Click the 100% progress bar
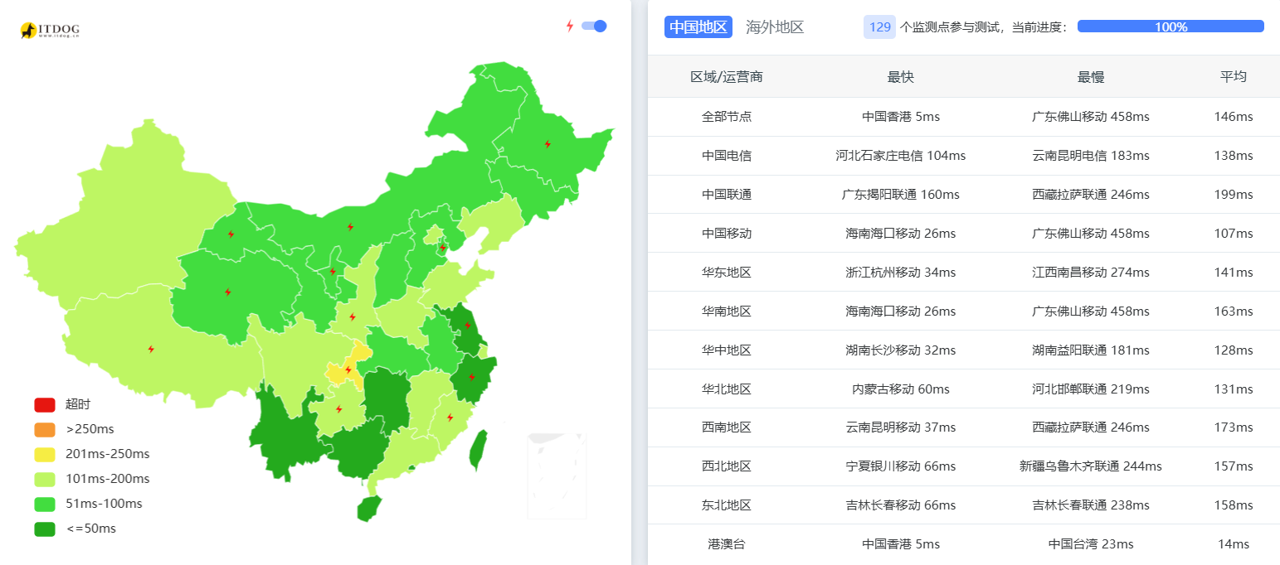Viewport: 1280px width, 565px height. 1170,27
